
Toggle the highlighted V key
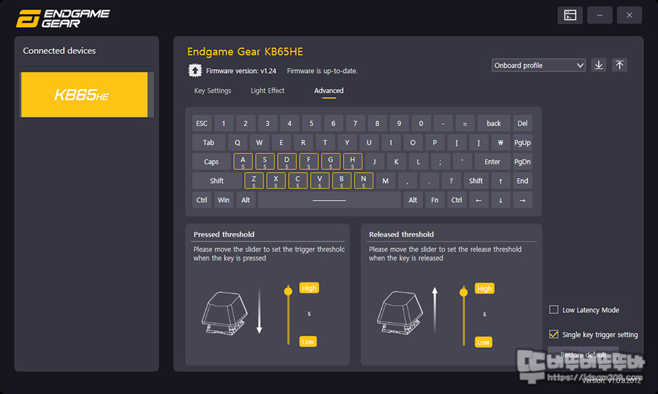319,181
